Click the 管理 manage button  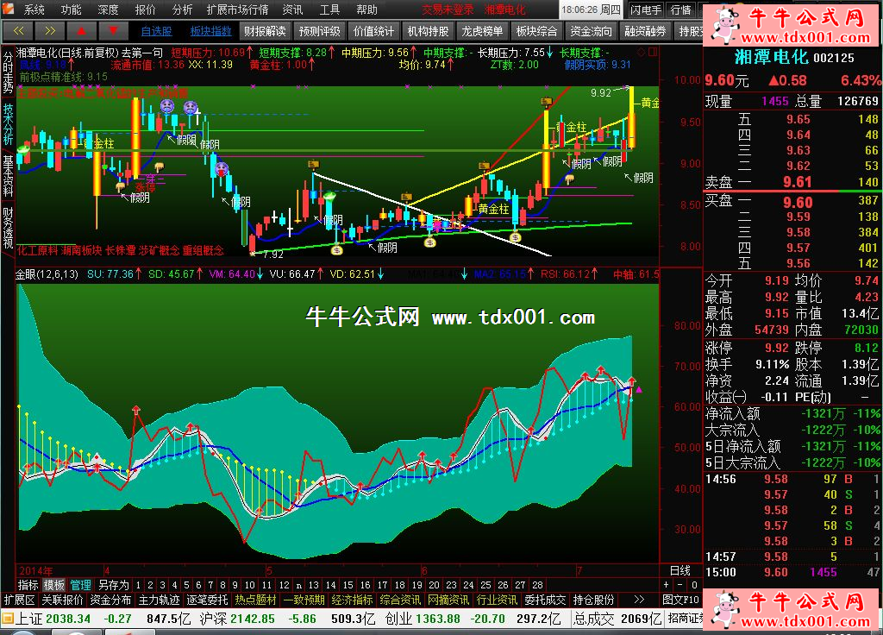coord(80,585)
